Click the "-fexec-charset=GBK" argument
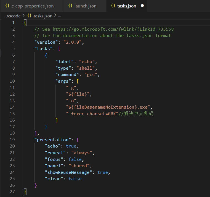 [x=92, y=114]
